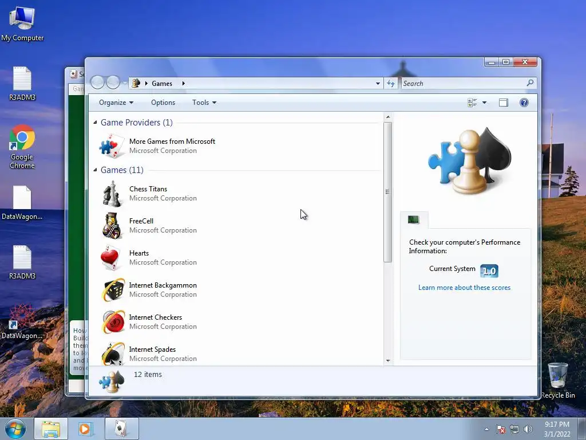The image size is (586, 440).
Task: Collapse the Games (11) group
Action: pyautogui.click(x=95, y=170)
